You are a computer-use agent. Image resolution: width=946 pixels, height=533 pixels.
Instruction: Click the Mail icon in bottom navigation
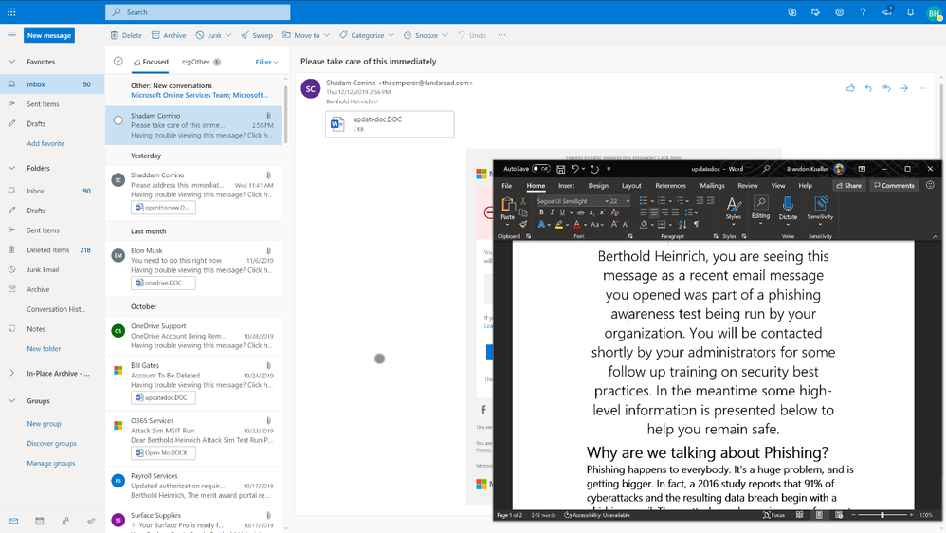13,521
